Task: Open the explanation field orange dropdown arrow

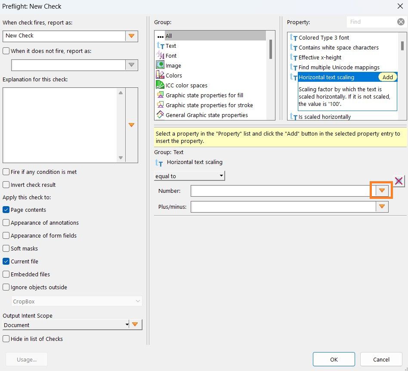Action: [131, 125]
